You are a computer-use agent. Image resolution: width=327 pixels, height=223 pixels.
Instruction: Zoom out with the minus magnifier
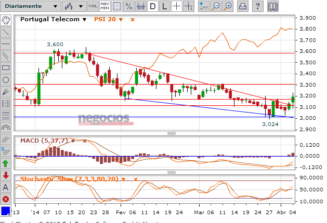(x=216, y=6)
